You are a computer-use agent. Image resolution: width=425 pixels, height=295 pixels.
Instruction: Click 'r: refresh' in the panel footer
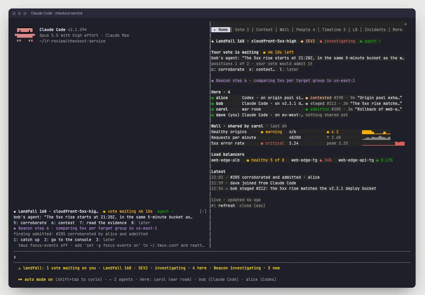tap(223, 206)
